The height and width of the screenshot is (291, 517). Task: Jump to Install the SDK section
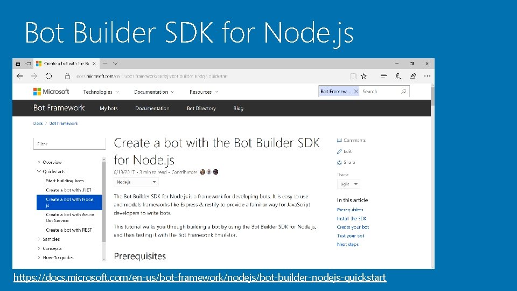352,218
